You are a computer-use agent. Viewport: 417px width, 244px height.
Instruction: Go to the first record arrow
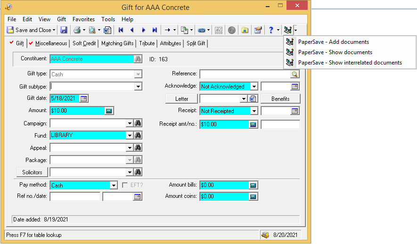[121, 30]
